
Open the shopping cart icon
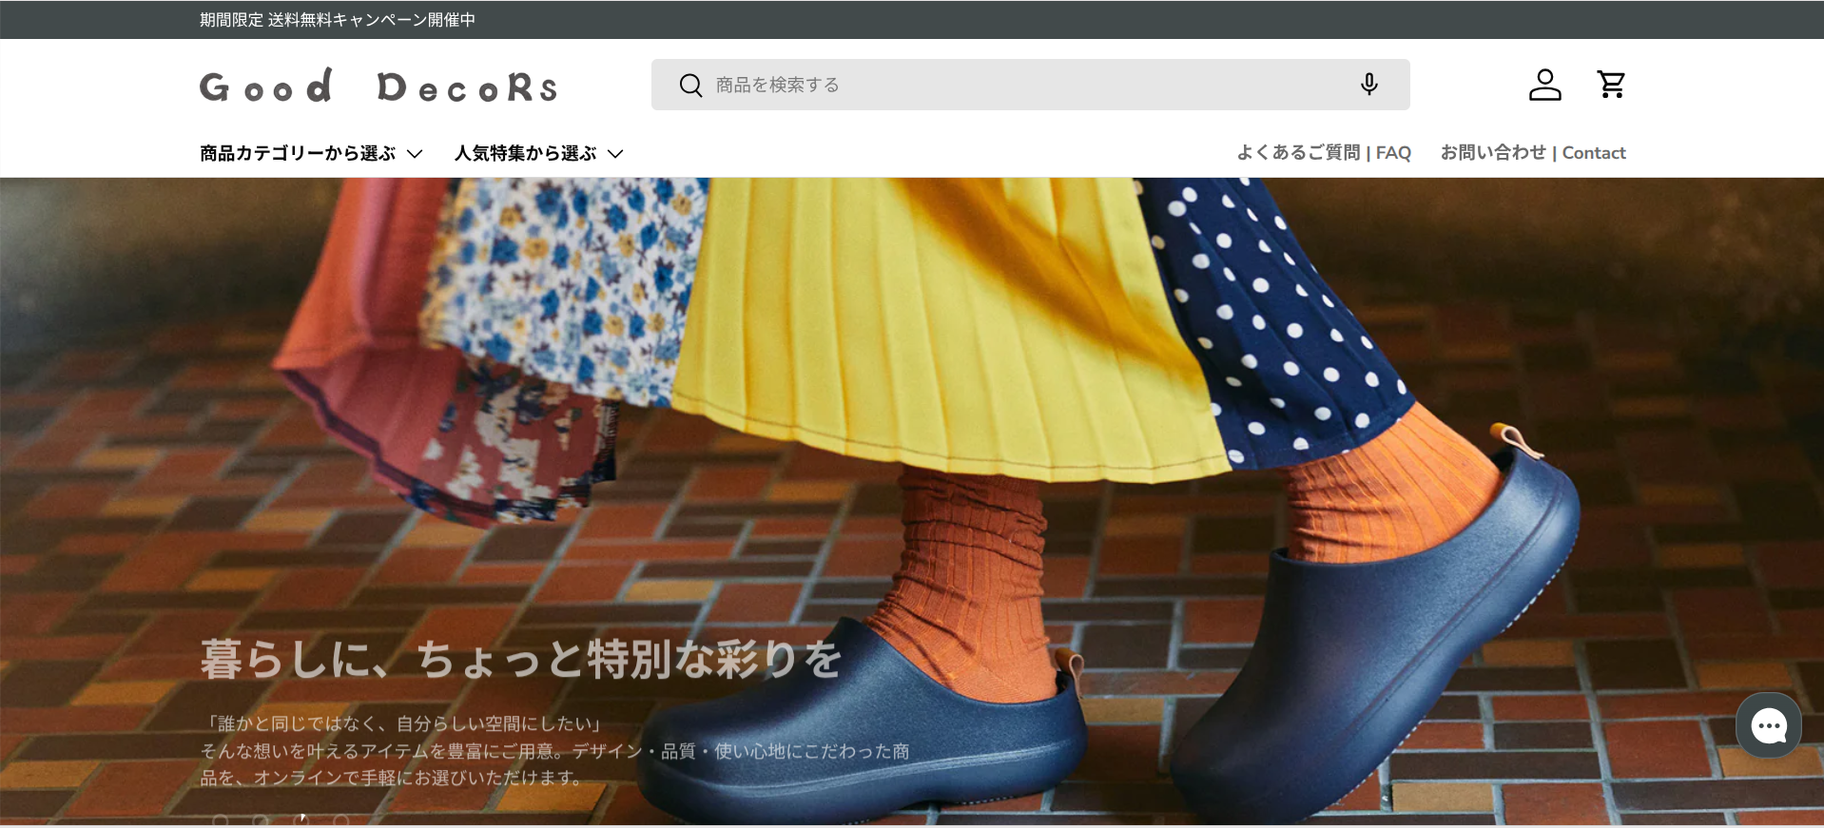(x=1611, y=85)
